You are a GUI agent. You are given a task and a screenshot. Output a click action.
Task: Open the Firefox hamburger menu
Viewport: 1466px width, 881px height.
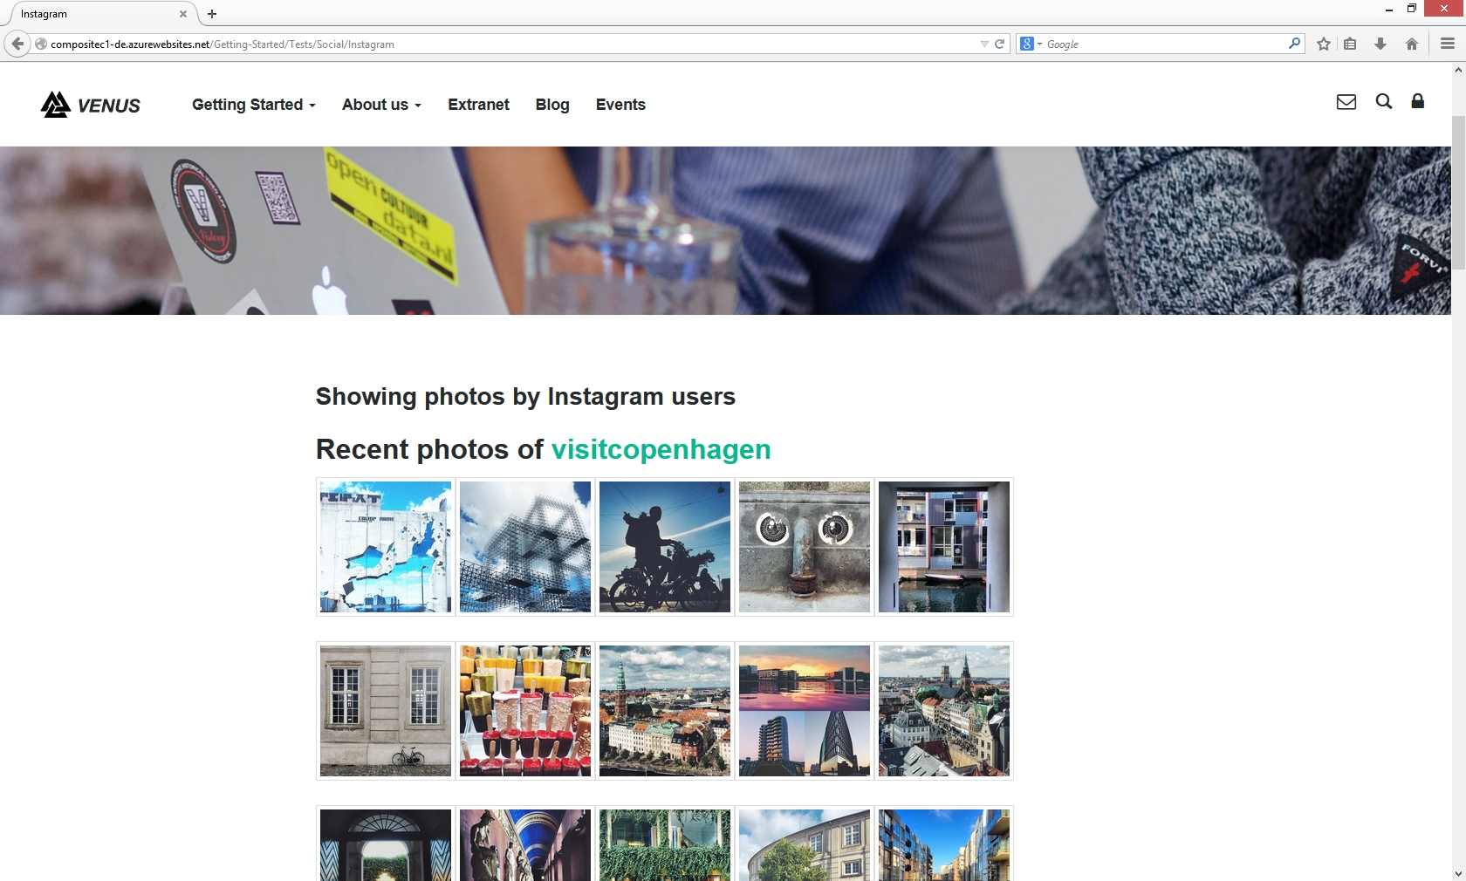coord(1447,44)
